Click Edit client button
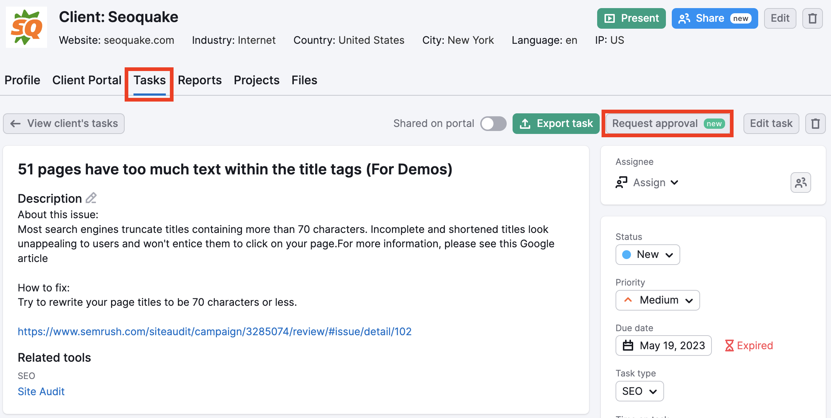The width and height of the screenshot is (831, 418). click(780, 18)
